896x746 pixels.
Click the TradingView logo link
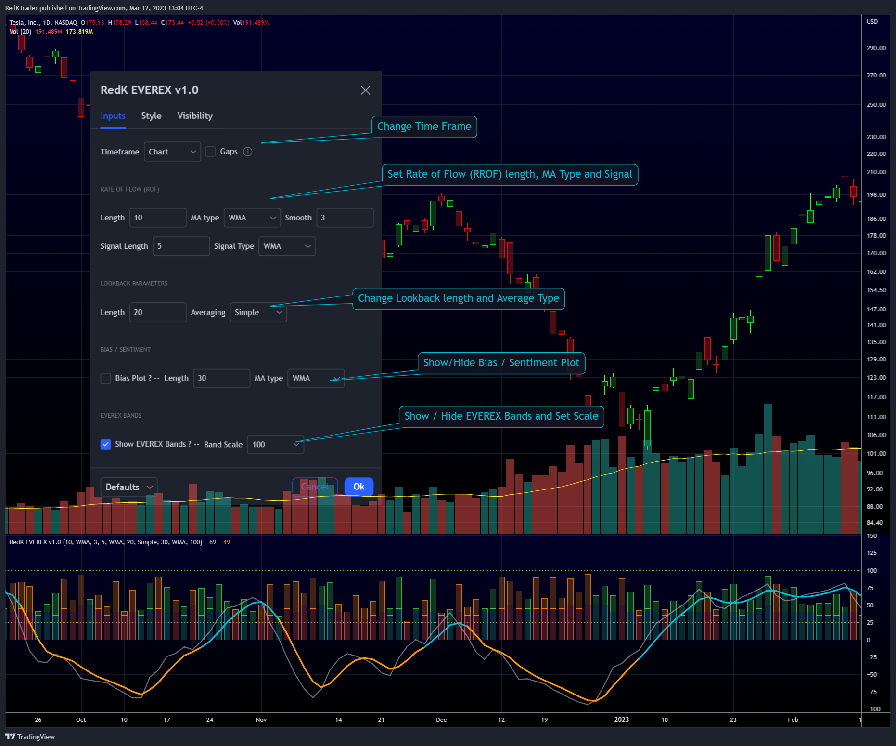tap(30, 737)
